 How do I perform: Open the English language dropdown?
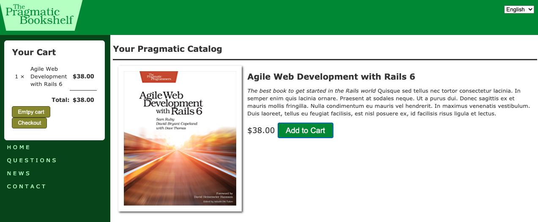pyautogui.click(x=519, y=9)
